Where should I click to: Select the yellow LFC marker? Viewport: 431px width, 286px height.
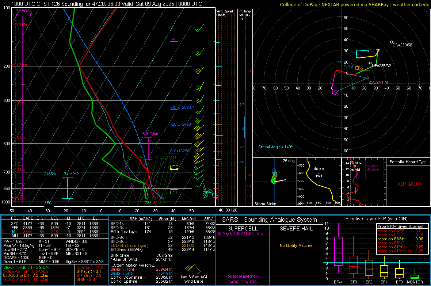coord(174,167)
